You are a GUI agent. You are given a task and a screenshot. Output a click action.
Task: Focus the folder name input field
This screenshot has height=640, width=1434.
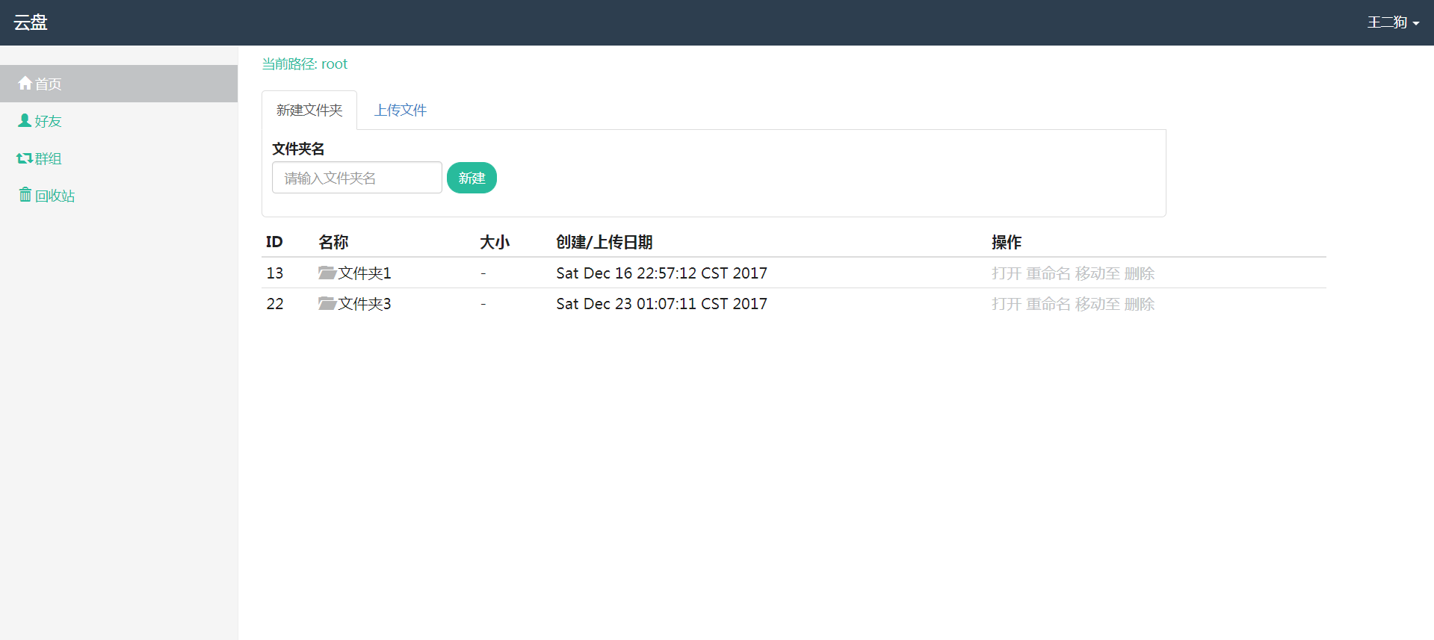pyautogui.click(x=356, y=178)
